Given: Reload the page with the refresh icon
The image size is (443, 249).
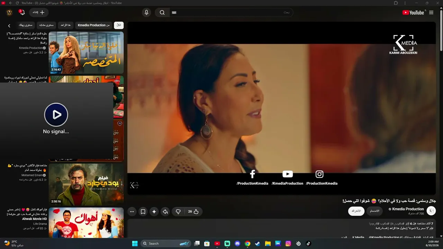Looking at the screenshot, I should (x=17, y=3).
